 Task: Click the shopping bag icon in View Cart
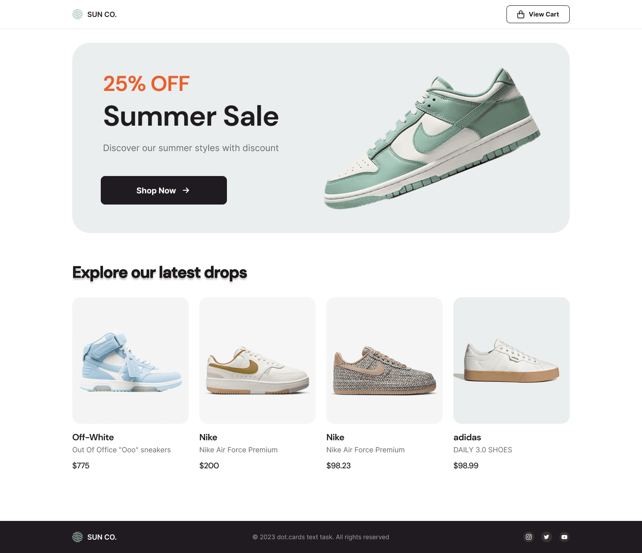pyautogui.click(x=521, y=14)
